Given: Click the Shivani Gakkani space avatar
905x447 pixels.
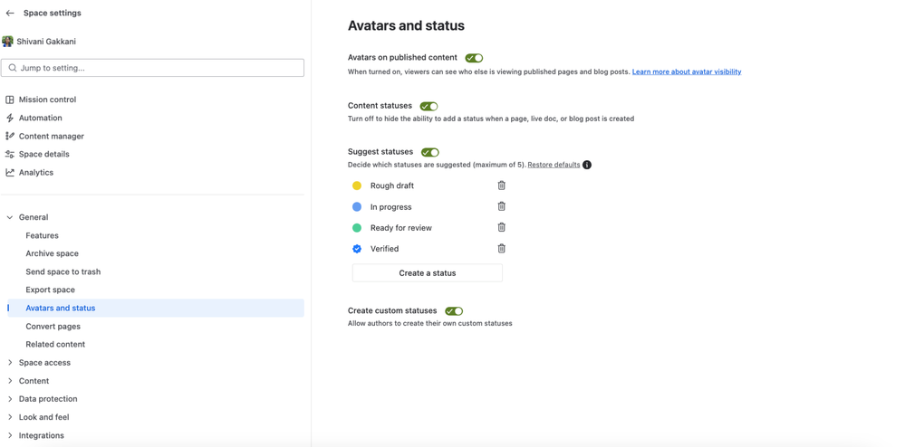Looking at the screenshot, I should click(8, 42).
